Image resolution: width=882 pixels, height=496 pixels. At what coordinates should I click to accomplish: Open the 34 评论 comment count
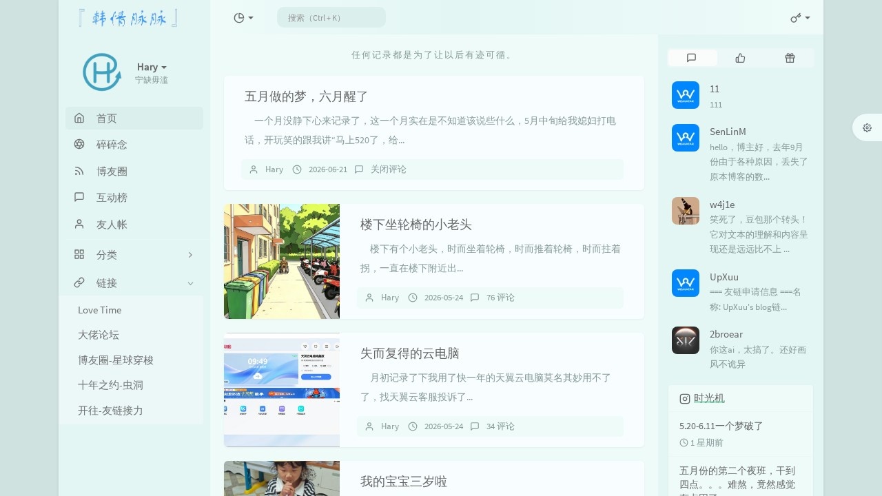(500, 426)
